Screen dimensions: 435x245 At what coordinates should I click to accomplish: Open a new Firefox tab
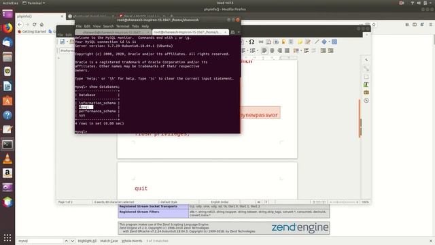(x=171, y=16)
